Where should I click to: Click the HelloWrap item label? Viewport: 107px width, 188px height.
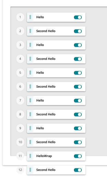(x=44, y=156)
